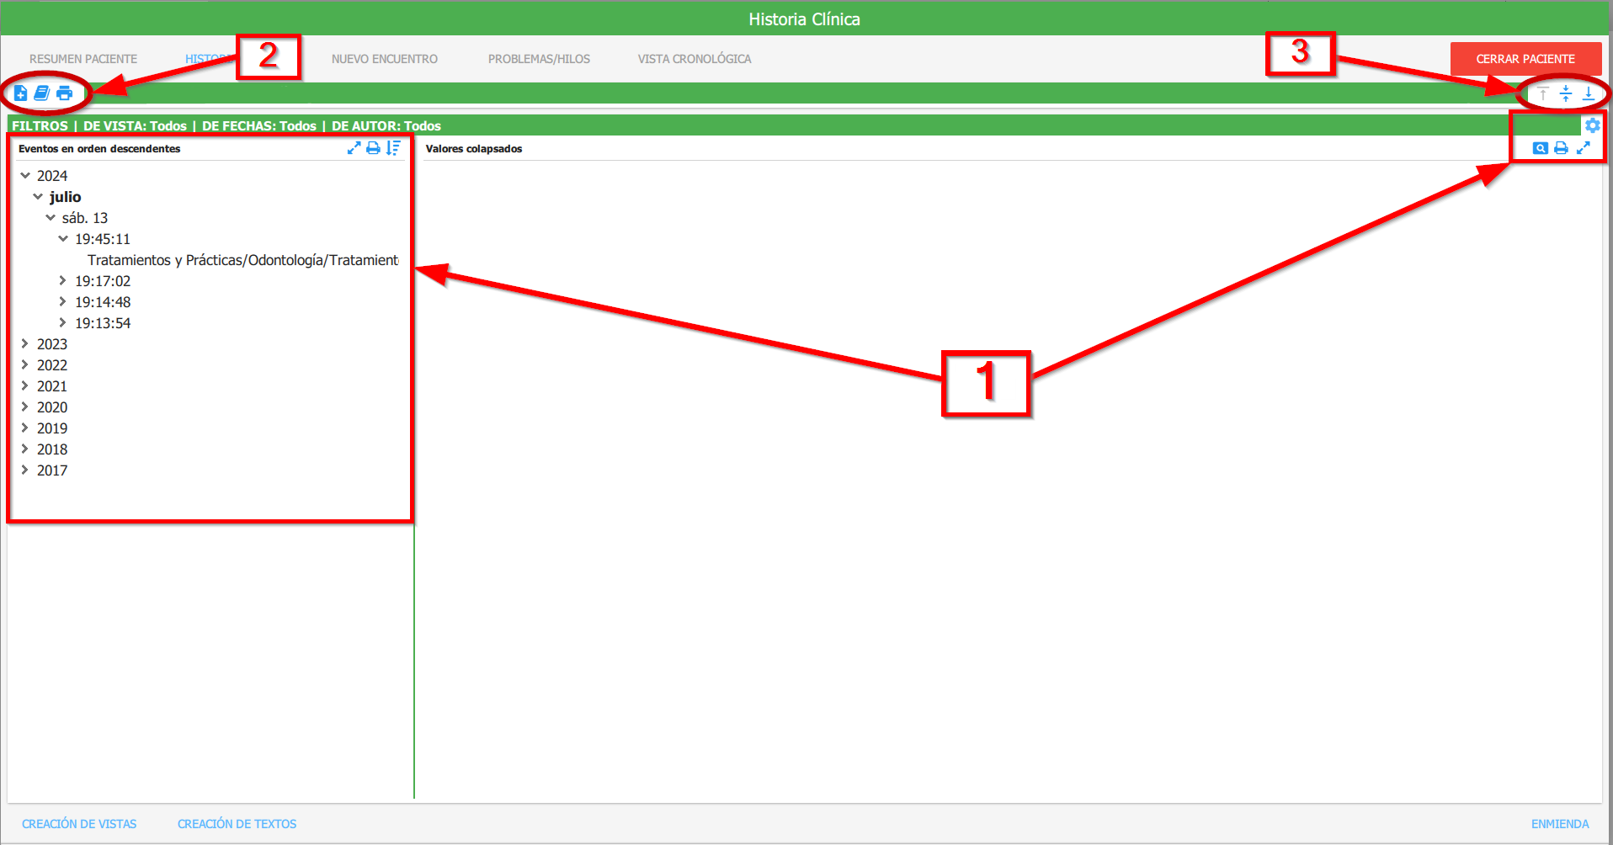Image resolution: width=1613 pixels, height=845 pixels.
Task: Expand the values panel to fullscreen
Action: (1583, 148)
